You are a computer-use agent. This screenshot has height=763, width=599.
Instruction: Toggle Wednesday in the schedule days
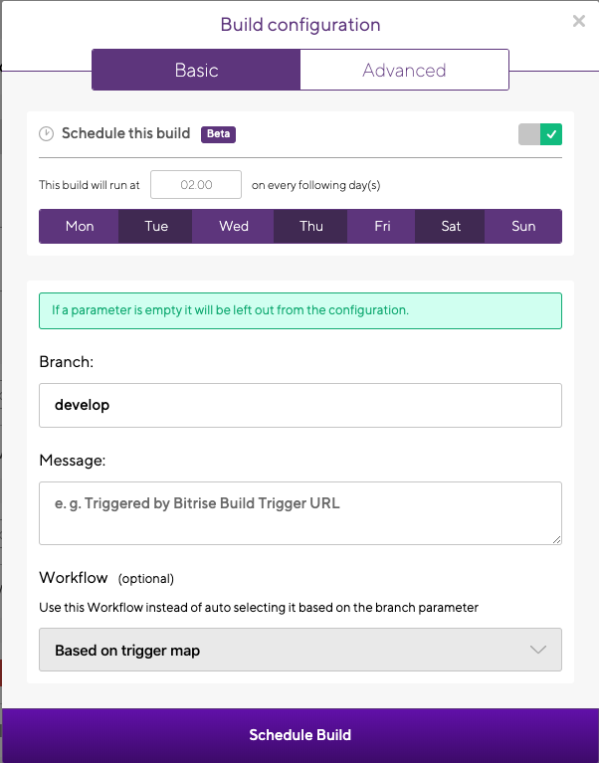[234, 226]
